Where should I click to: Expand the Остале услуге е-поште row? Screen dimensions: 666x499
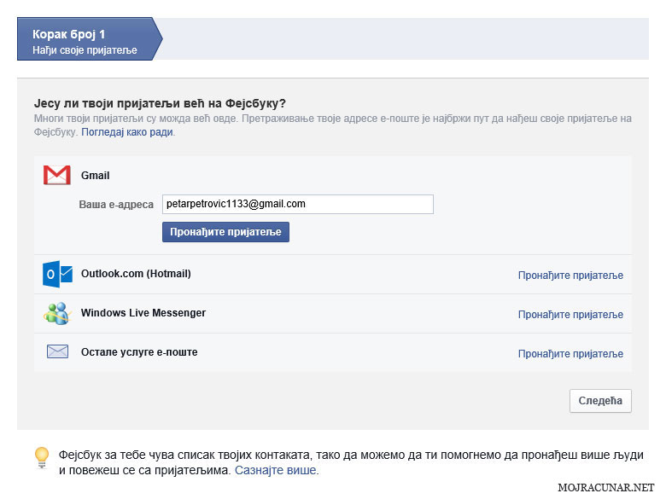[333, 352]
